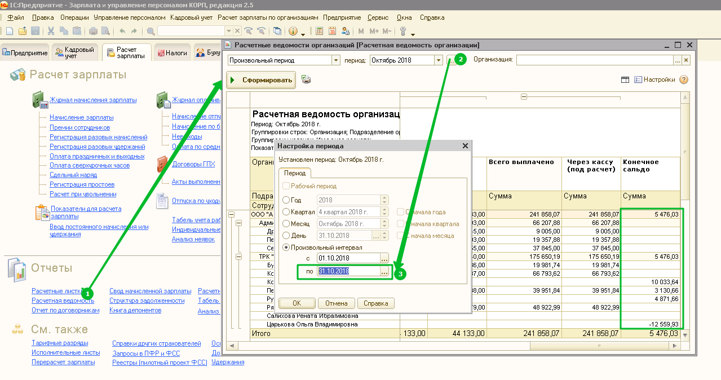
Task: Select the Месяц radio button
Action: click(286, 224)
